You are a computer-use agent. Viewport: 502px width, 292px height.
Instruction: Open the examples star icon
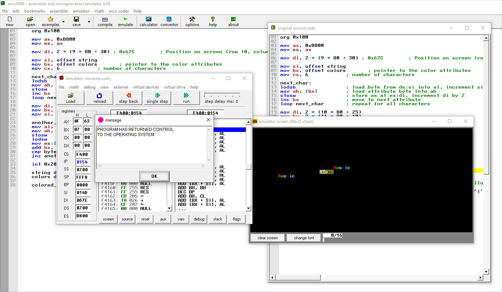pos(51,21)
